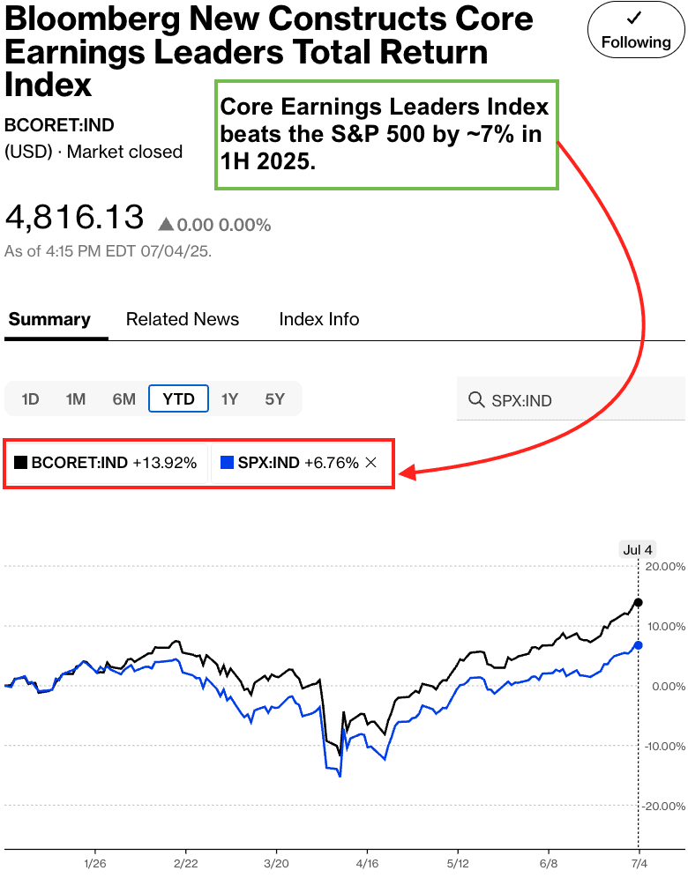The image size is (688, 878).
Task: Click the blue SPX:IND color swatch
Action: coord(227,463)
